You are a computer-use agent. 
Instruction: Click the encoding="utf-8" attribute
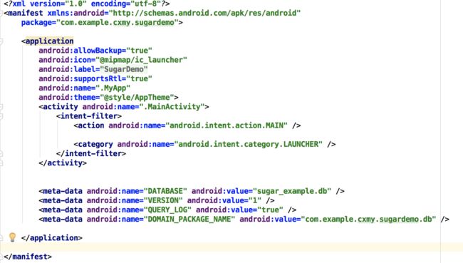click(x=126, y=4)
